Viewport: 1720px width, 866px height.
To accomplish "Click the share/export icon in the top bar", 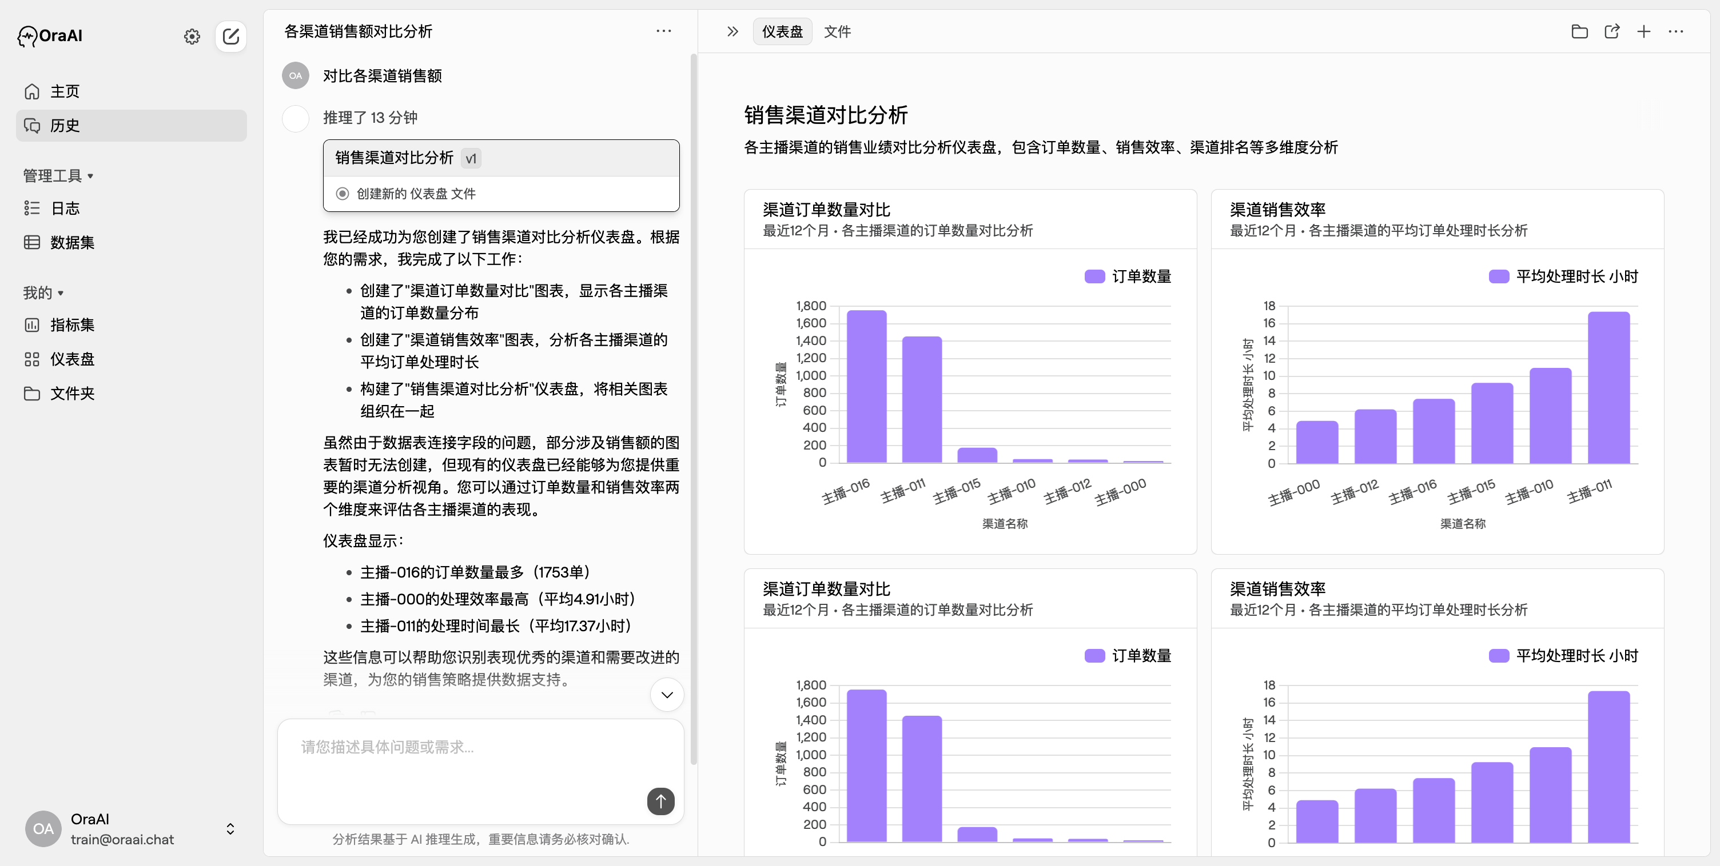I will (x=1612, y=31).
